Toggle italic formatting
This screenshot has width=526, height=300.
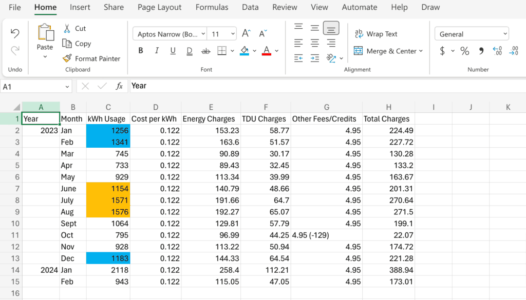click(157, 51)
